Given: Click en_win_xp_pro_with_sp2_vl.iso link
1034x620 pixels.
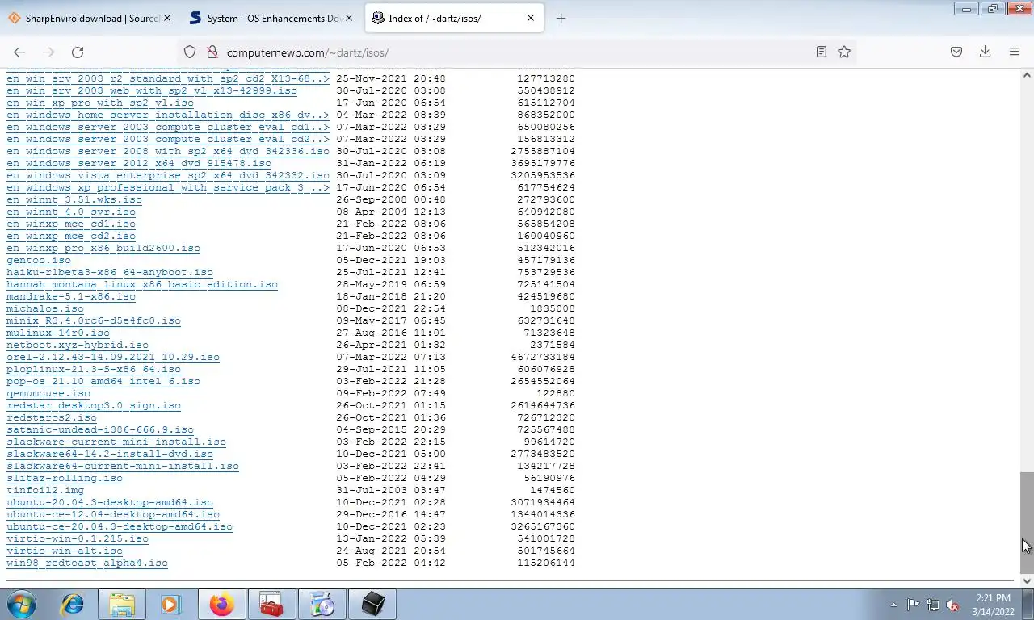Looking at the screenshot, I should tap(100, 103).
